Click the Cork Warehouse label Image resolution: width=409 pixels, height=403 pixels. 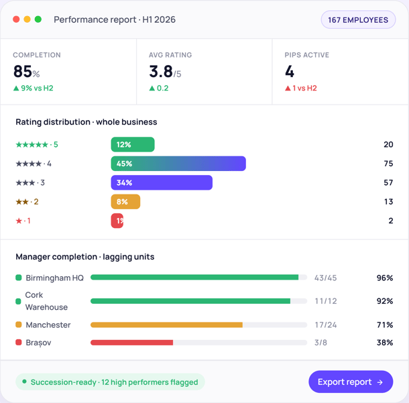[46, 301]
